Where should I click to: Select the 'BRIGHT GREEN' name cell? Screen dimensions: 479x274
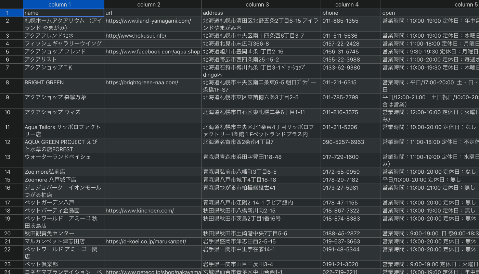click(x=64, y=86)
